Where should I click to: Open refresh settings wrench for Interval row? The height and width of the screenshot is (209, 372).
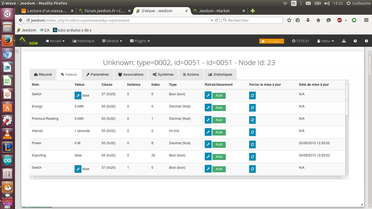pyautogui.click(x=208, y=132)
